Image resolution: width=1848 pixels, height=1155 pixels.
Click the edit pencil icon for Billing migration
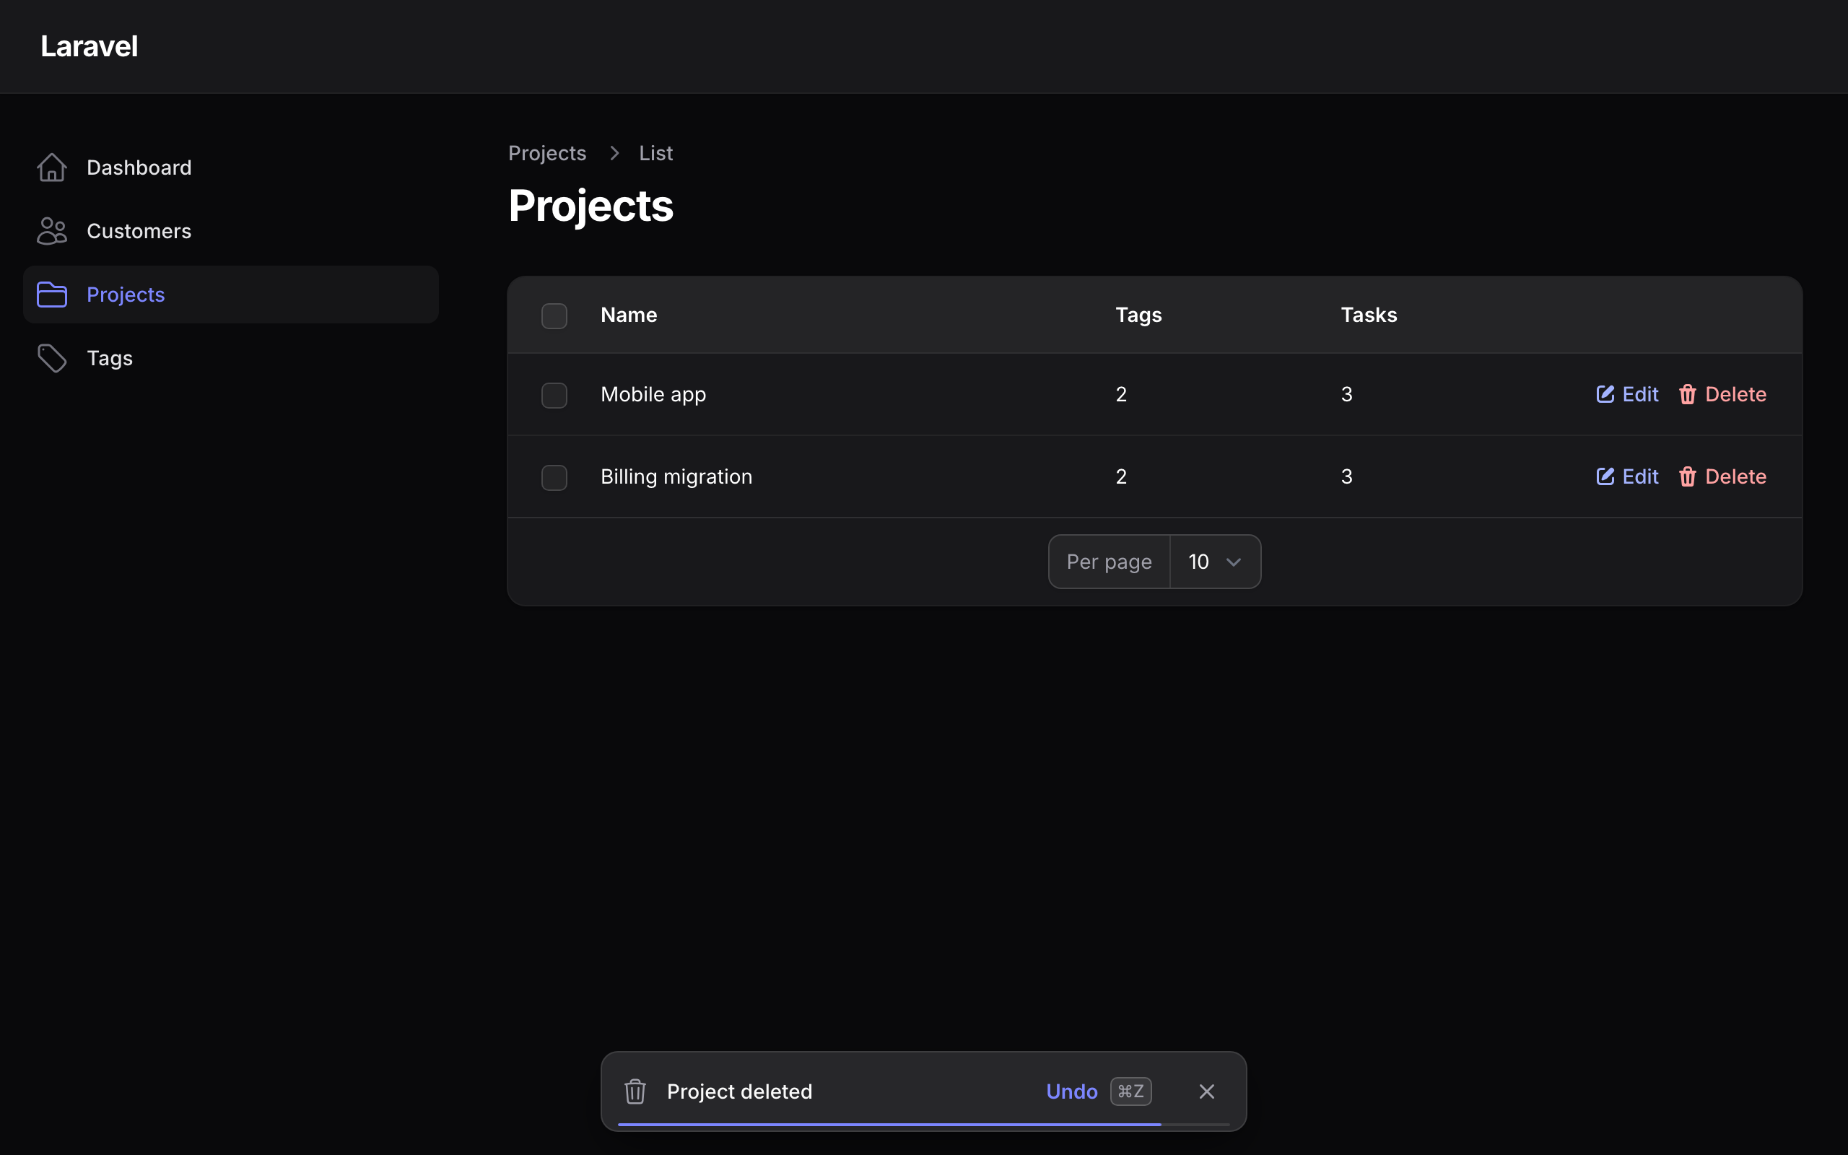[x=1605, y=476]
